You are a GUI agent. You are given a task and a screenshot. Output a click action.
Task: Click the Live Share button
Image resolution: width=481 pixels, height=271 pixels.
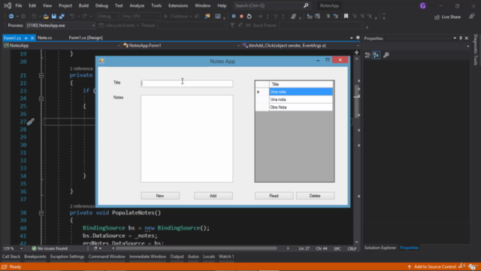448,17
